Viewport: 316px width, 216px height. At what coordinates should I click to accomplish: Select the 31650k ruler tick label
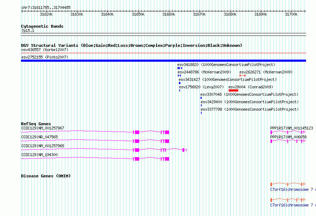138,14
